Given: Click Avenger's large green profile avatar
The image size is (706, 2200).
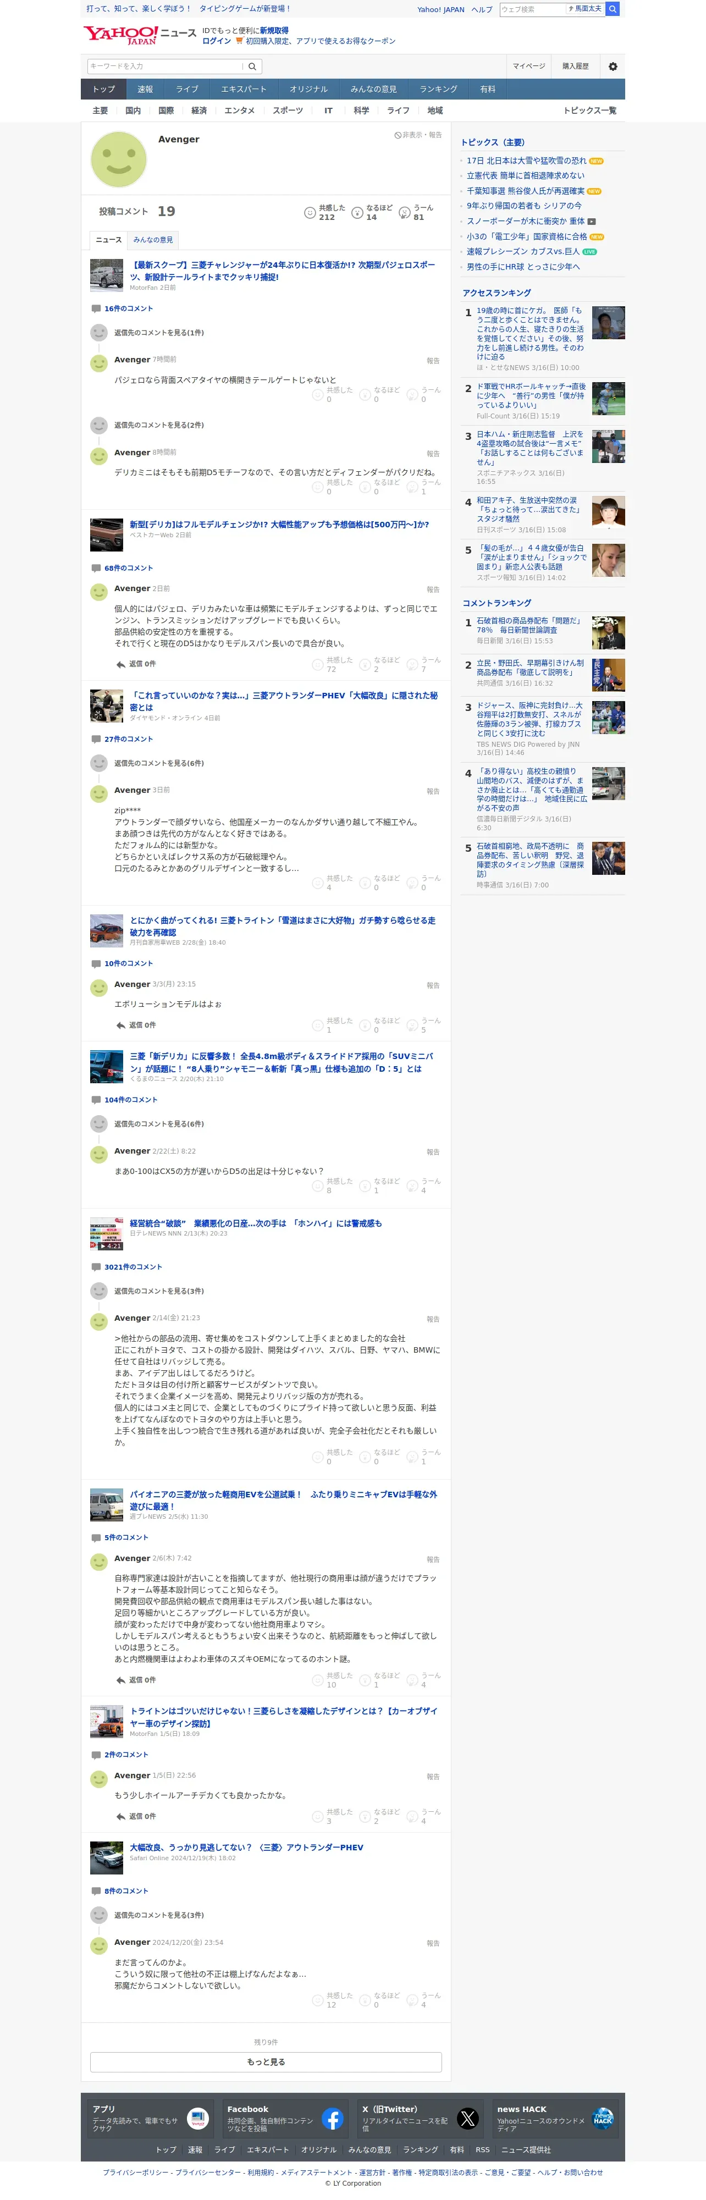Looking at the screenshot, I should pos(119,159).
